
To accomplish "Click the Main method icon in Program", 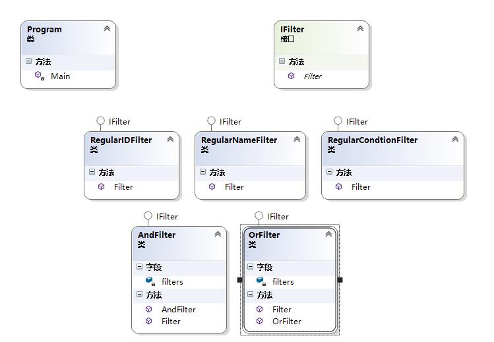I will [39, 76].
